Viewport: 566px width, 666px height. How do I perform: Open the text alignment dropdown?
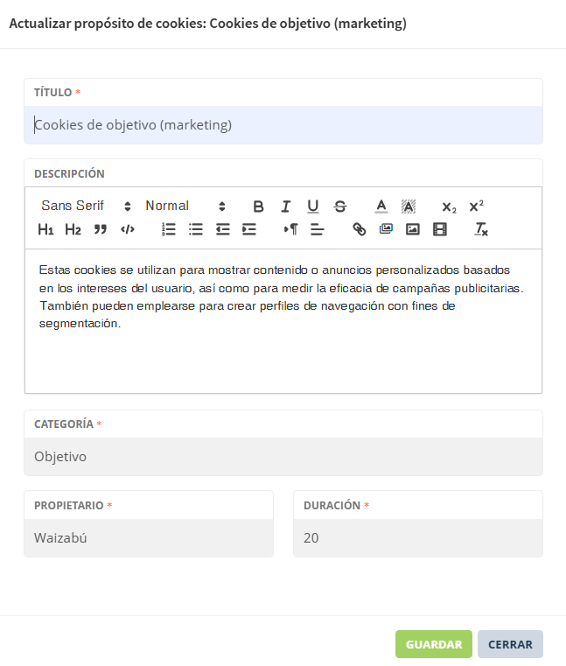pos(318,229)
